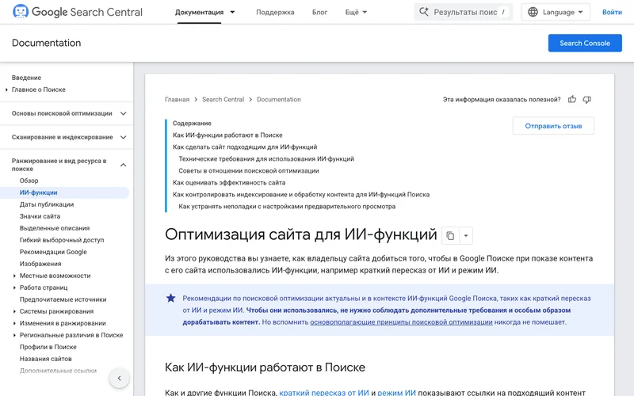This screenshot has height=396, width=634.
Task: Expand Изменения в ранжировании item
Action: pos(14,323)
